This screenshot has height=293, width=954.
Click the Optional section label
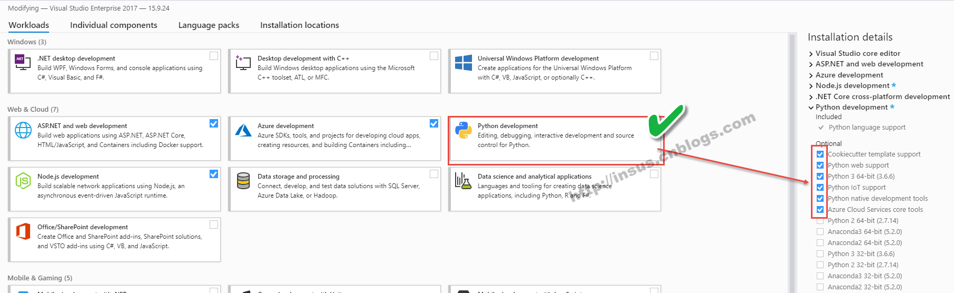(829, 143)
